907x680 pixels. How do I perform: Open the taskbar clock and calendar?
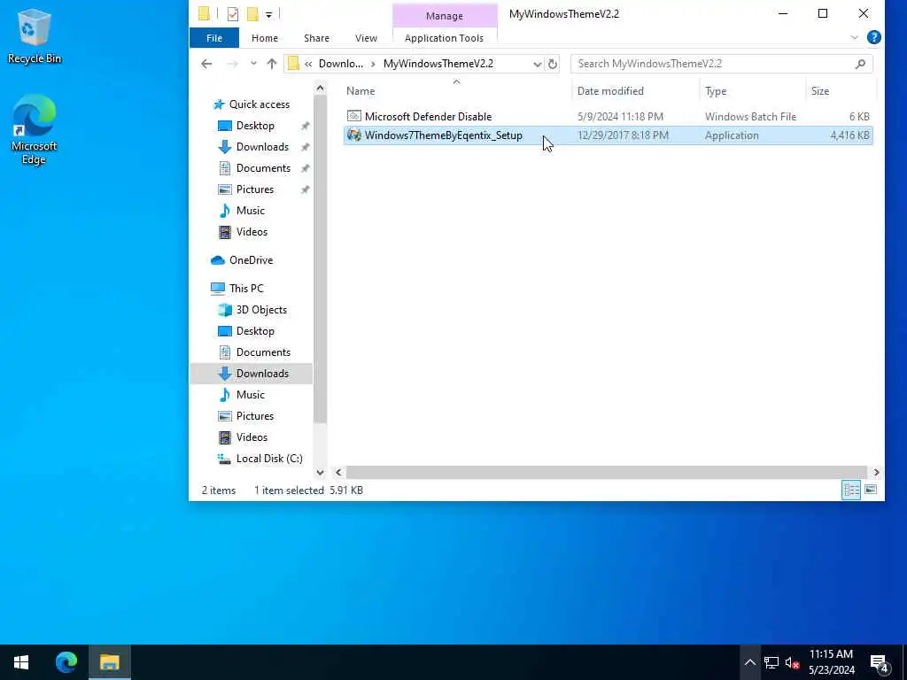831,662
